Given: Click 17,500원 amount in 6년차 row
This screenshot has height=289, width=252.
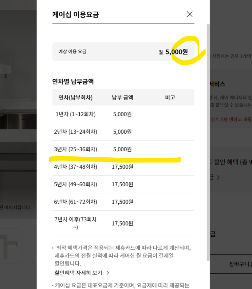Looking at the screenshot, I should pos(122,202).
